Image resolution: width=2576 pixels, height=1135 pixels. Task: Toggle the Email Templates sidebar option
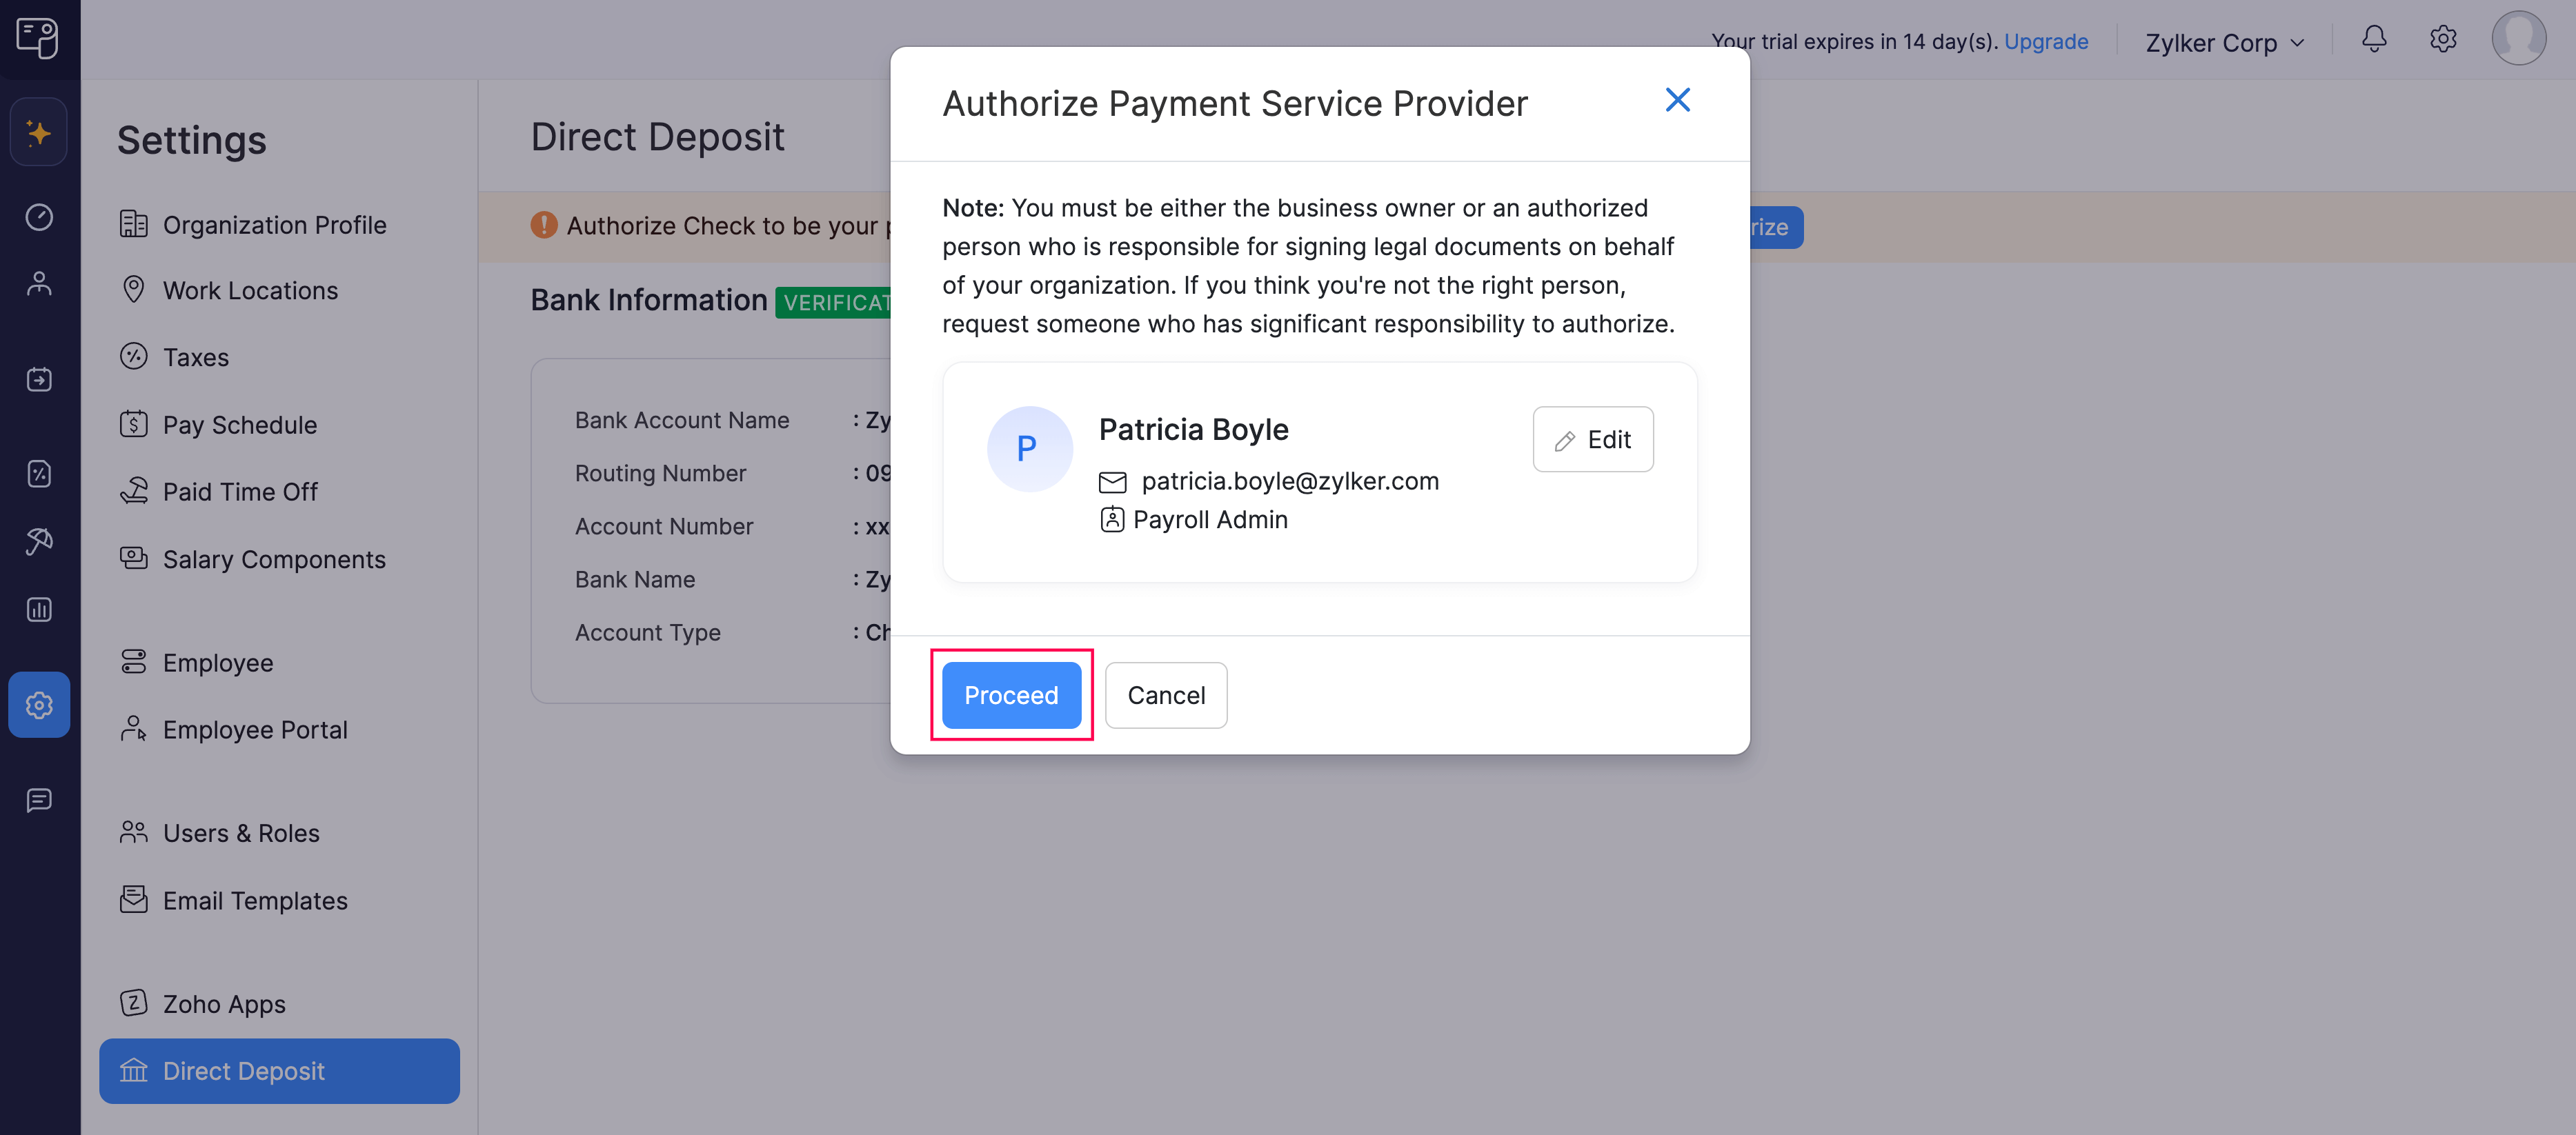[255, 898]
